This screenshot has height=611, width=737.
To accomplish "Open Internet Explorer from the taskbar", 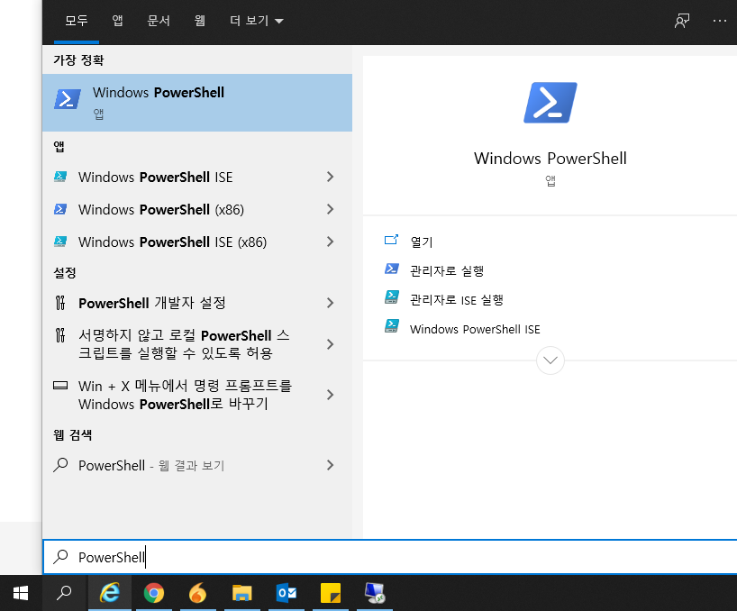I will coord(110,593).
